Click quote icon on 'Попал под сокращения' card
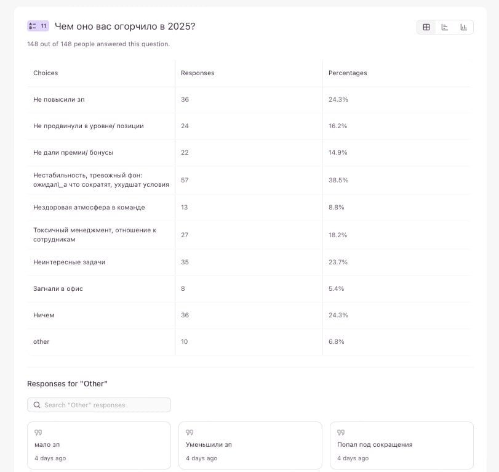The image size is (499, 472). point(341,433)
